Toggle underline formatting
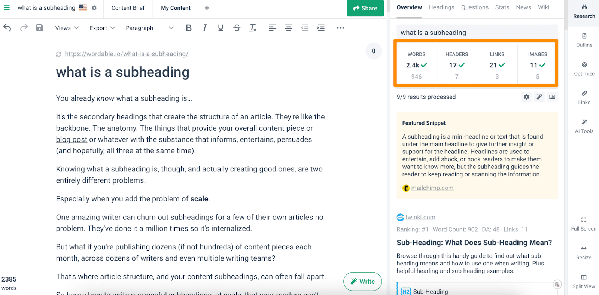 point(221,28)
